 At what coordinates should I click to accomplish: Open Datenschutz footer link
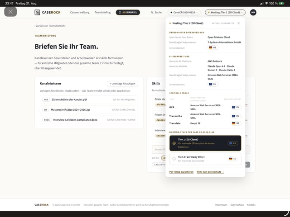coord(237,205)
